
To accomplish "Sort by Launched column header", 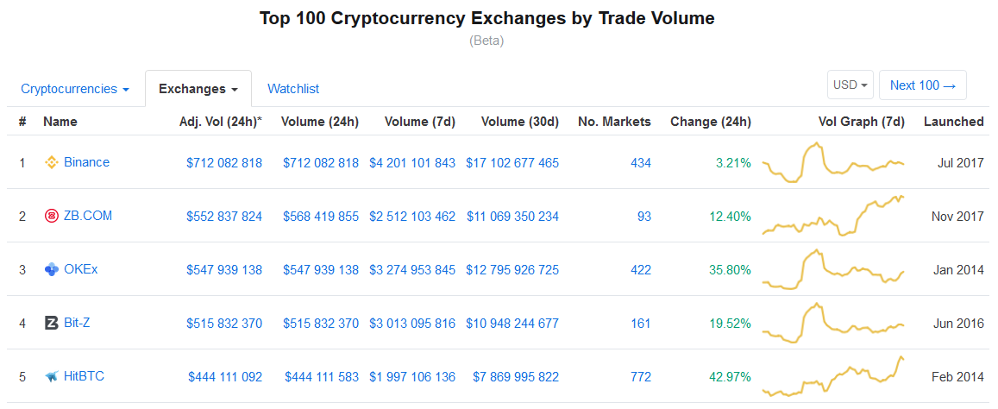I will 953,122.
